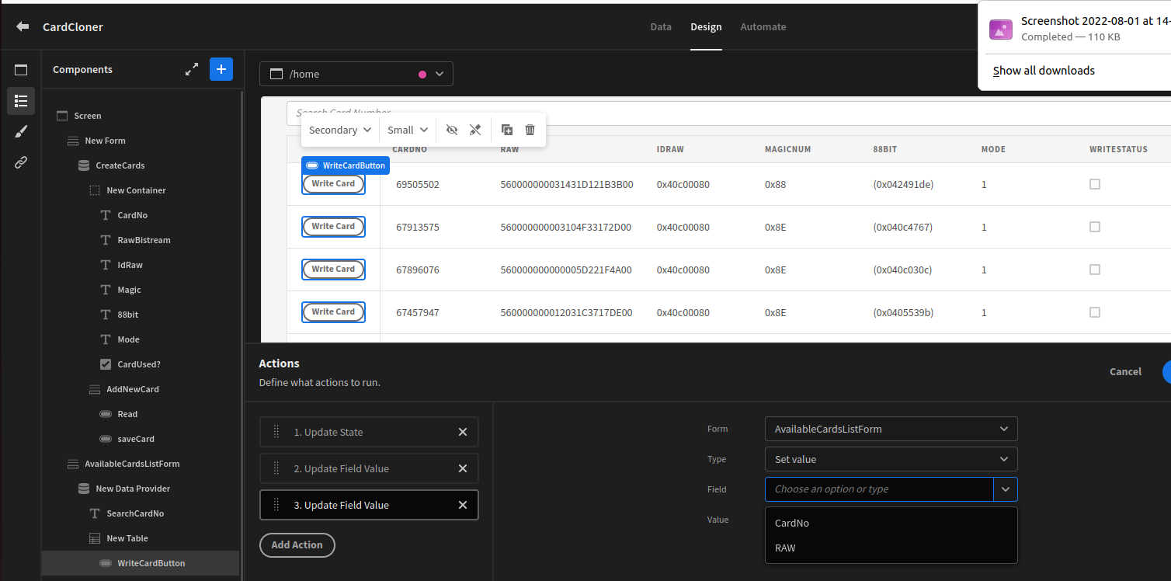Open the Small size dropdown

pos(407,130)
